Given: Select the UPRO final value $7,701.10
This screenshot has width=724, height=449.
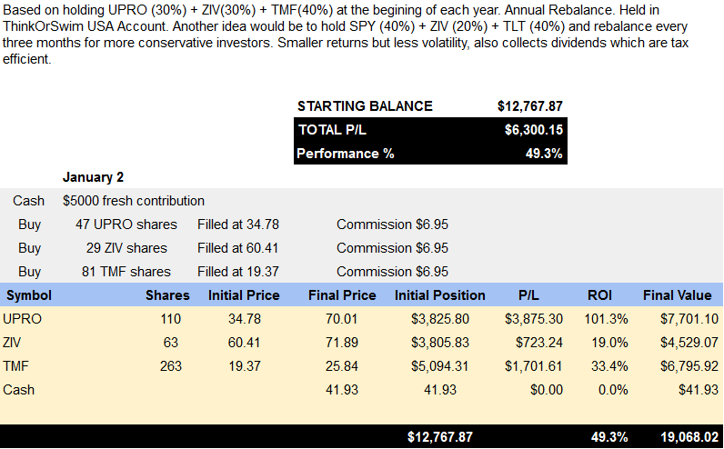Looking at the screenshot, I should 689,319.
